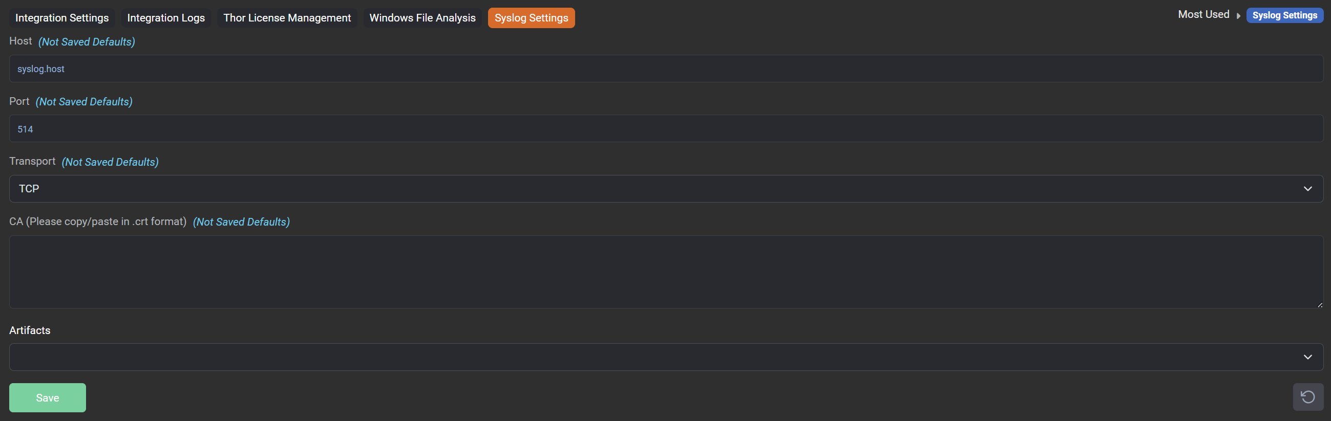This screenshot has width=1331, height=421.
Task: Click the CA textarea resize handle
Action: tap(1319, 305)
